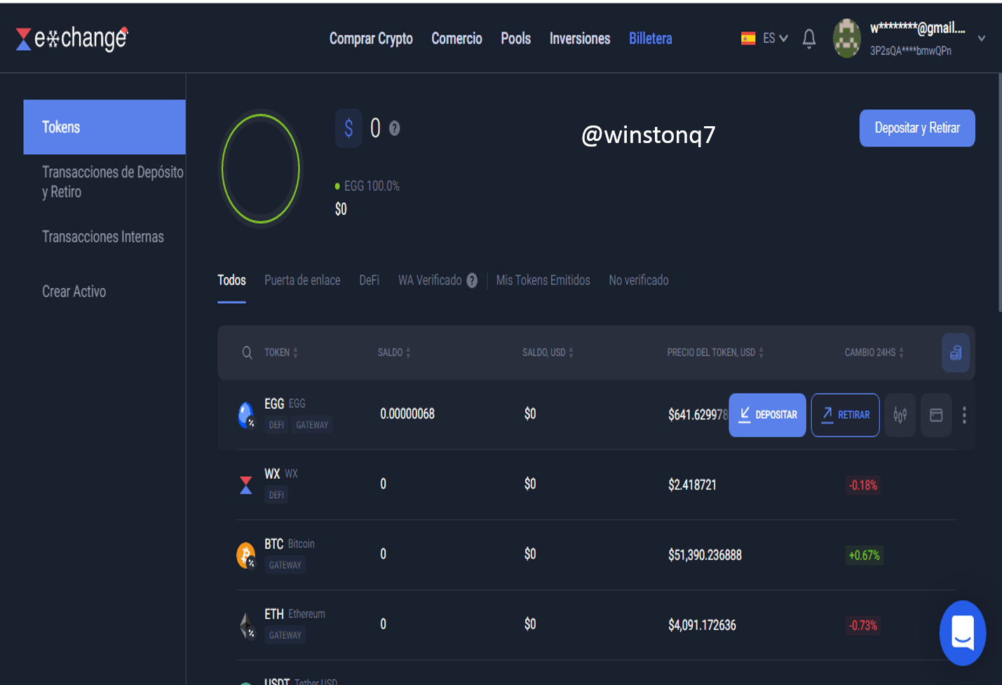Switch to the Todos tab
This screenshot has height=685, width=1002.
[231, 280]
